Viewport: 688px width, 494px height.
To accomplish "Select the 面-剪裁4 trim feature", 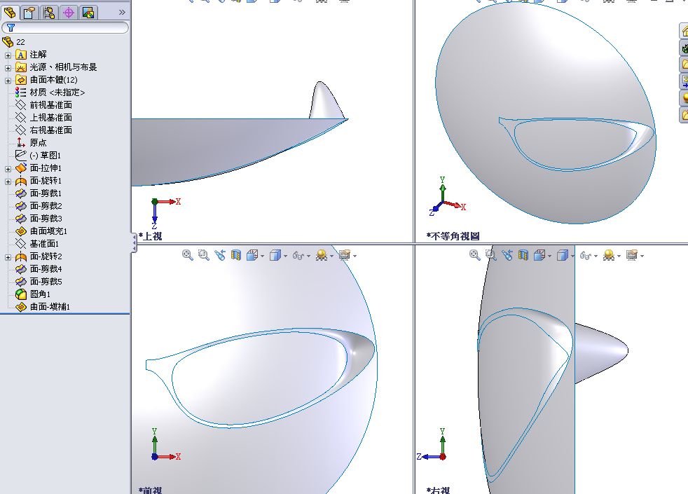I will click(x=39, y=269).
